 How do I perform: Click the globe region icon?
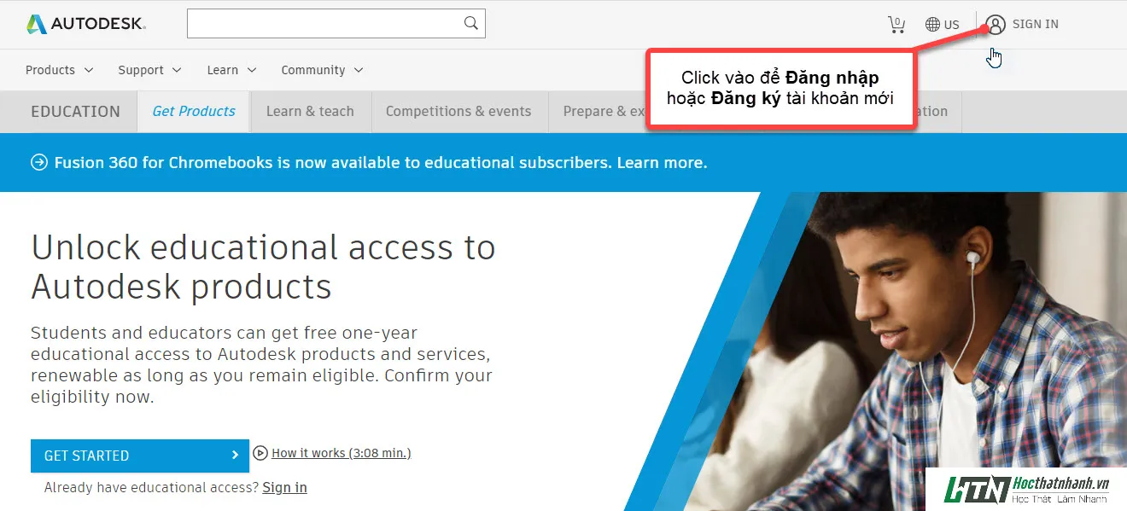(x=933, y=25)
